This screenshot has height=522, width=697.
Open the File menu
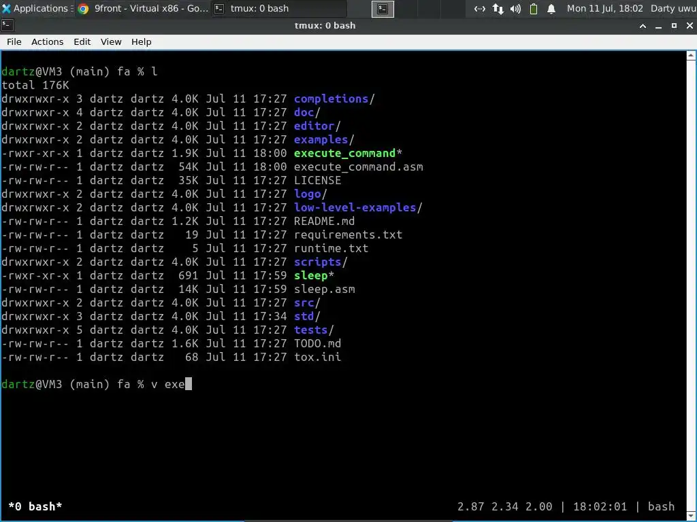(14, 41)
